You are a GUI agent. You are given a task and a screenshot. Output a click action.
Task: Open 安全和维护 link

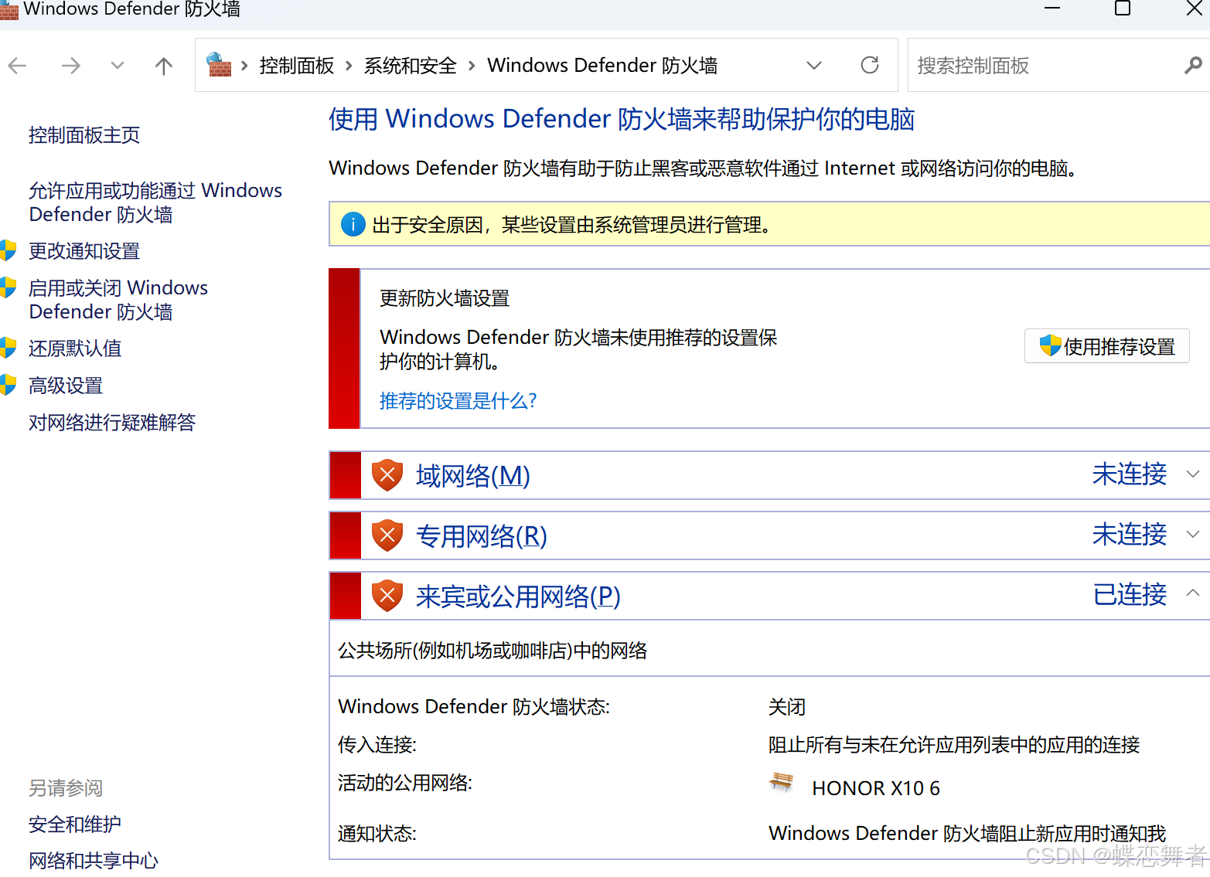(75, 824)
